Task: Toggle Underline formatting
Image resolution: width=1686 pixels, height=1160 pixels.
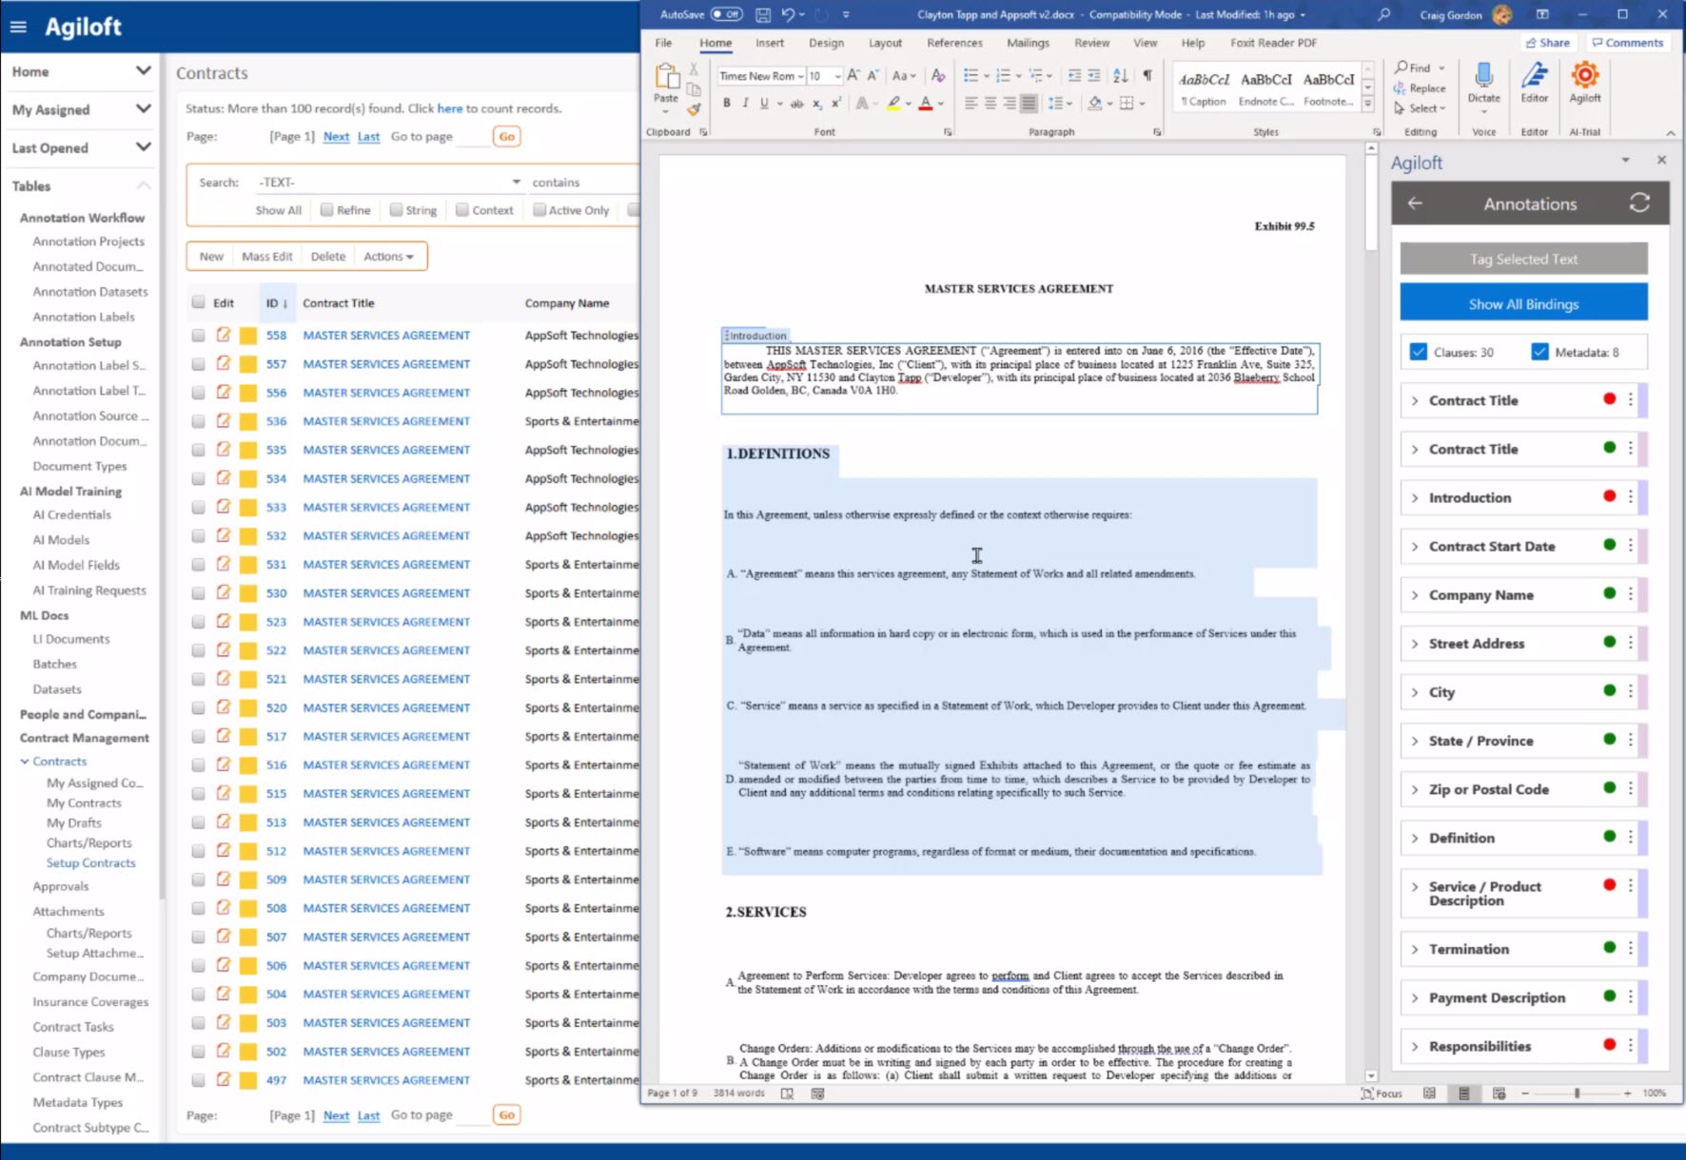Action: [763, 103]
